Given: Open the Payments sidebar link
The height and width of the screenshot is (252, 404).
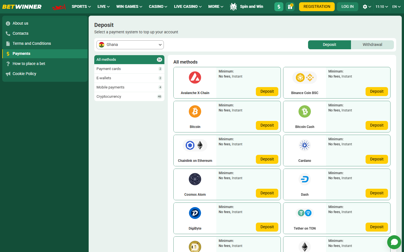Looking at the screenshot, I should click(45, 54).
